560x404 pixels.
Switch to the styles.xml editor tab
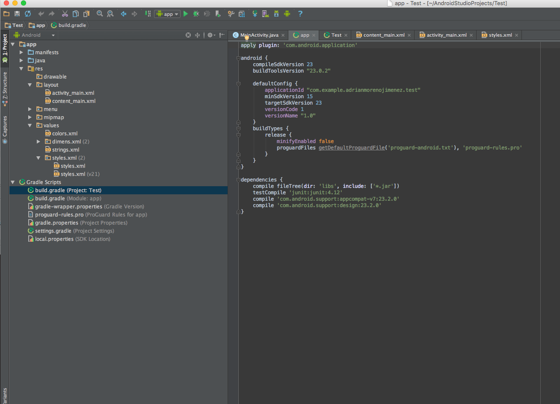point(500,35)
